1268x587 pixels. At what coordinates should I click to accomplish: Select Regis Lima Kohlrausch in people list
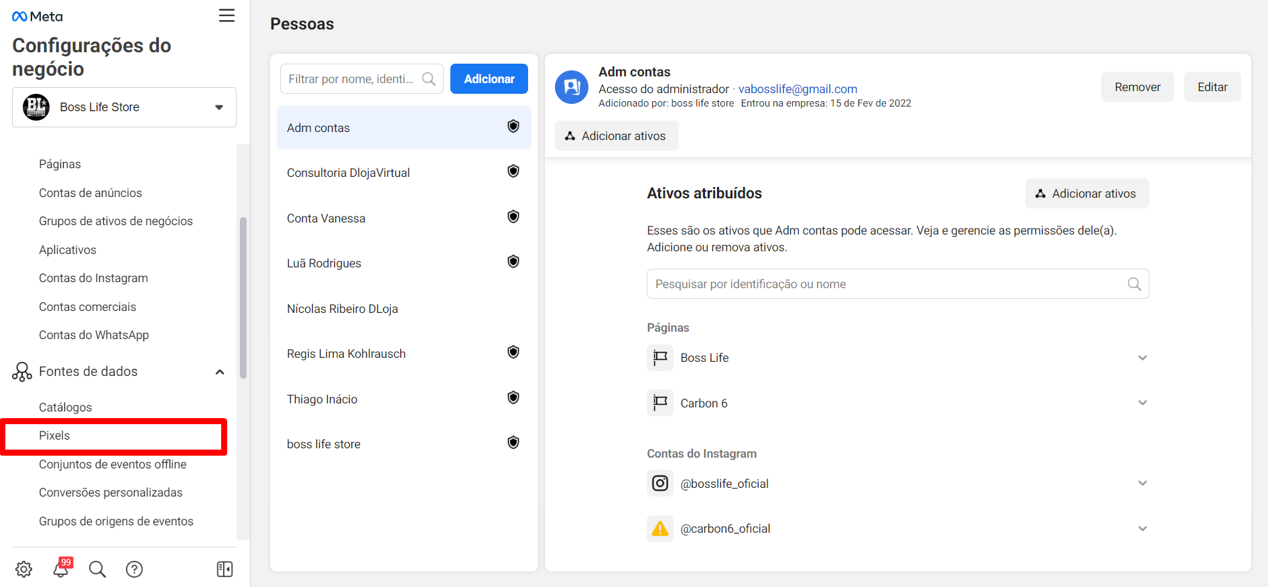404,354
